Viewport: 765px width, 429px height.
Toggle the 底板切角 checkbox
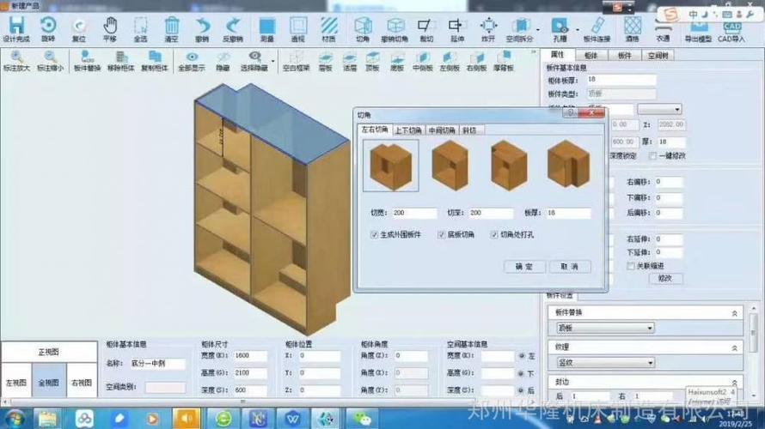pyautogui.click(x=442, y=235)
